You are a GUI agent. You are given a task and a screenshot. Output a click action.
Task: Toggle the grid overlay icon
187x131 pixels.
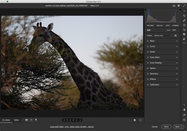point(184,120)
